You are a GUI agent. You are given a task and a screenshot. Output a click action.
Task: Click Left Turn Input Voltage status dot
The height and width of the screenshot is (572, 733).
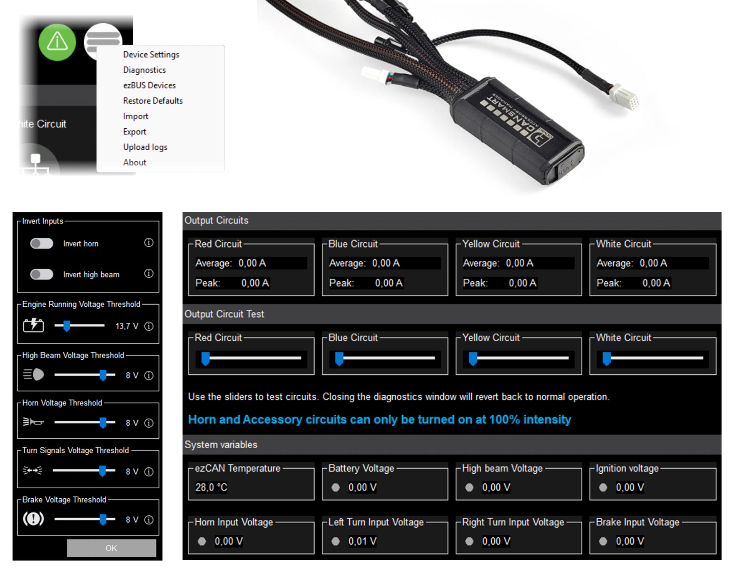pos(335,541)
